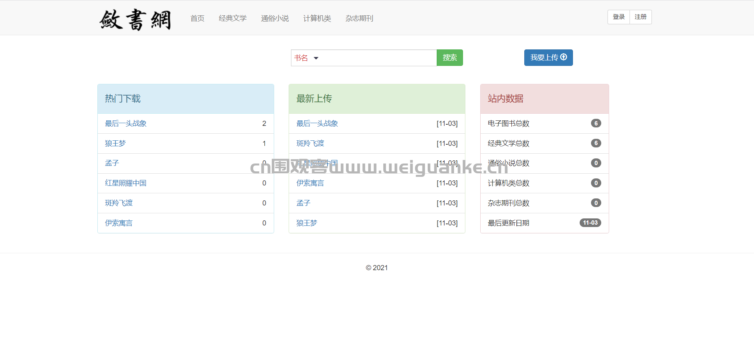Viewport: 754px width, 347px height.
Task: Click the download count 0 for 斑羚飞渡
Action: [264, 203]
